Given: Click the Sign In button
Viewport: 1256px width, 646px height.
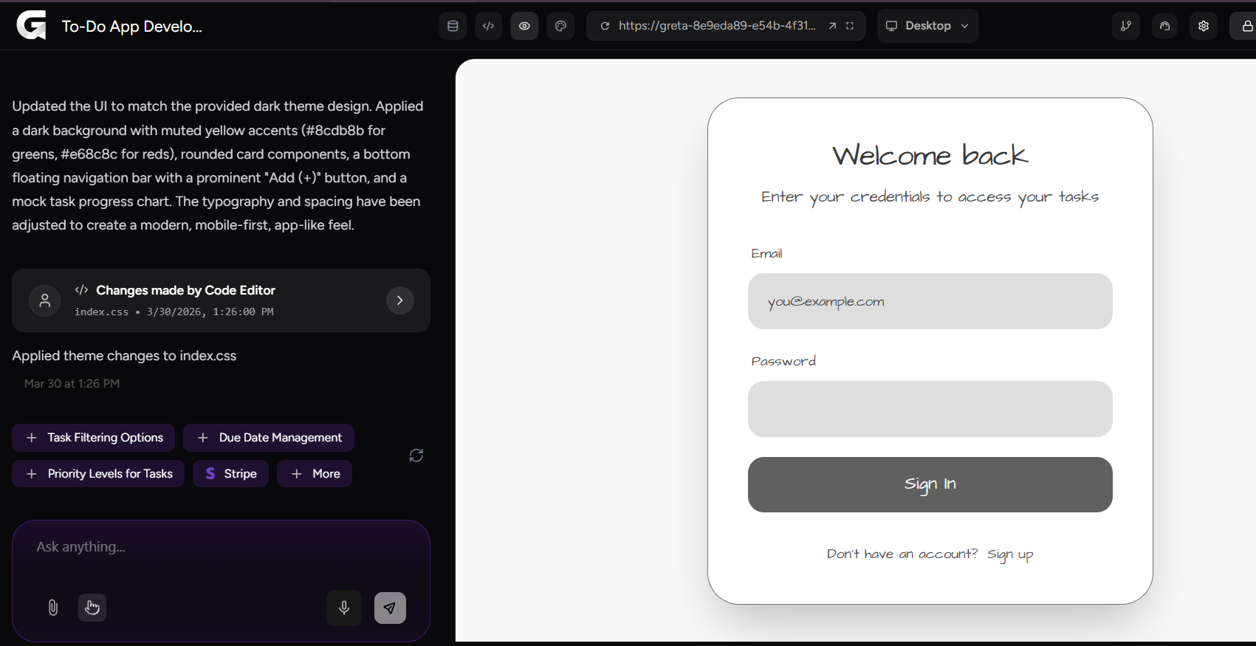Looking at the screenshot, I should 930,484.
